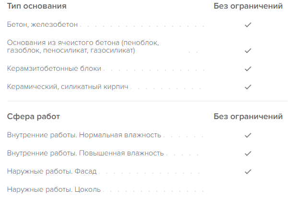
Task: Click checkmark next to ячеистого бетона row
Action: click(x=248, y=50)
